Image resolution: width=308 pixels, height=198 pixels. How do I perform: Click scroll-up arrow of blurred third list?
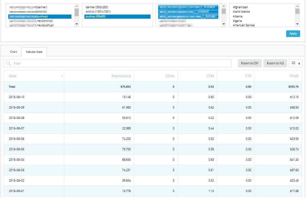[224, 6]
